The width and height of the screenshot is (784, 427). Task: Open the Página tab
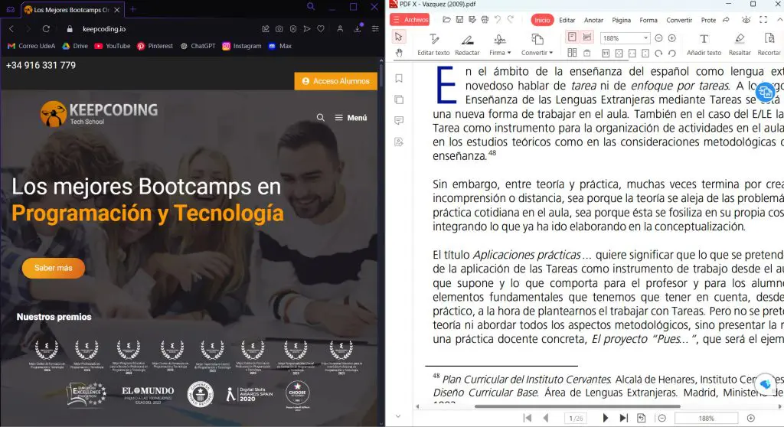[622, 20]
